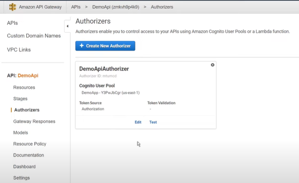Click the Amazon API Gateway logo icon
Image resolution: width=299 pixels, height=183 pixels.
[12, 7]
